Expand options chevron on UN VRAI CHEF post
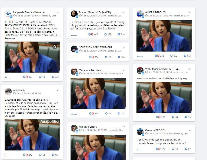 pyautogui.click(x=123, y=127)
